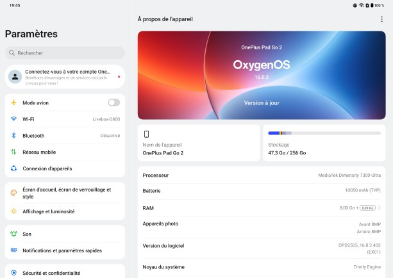Open Notifications et paramètres rapides
Image resolution: width=393 pixels, height=278 pixels.
click(65, 250)
